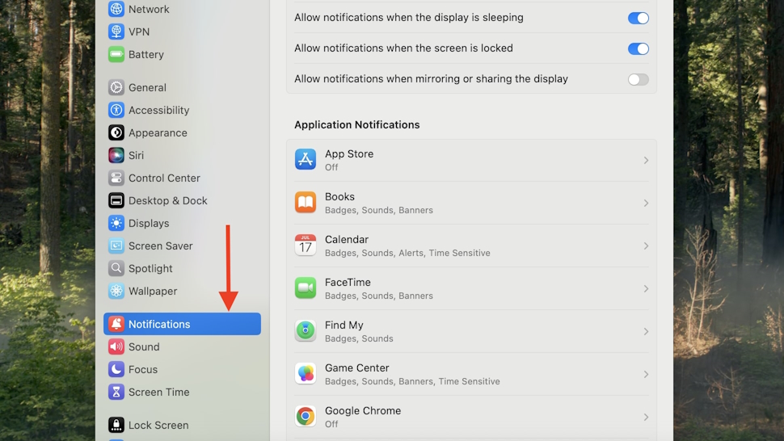Viewport: 784px width, 441px height.
Task: Select the Desktop & Dock icon
Action: click(116, 200)
